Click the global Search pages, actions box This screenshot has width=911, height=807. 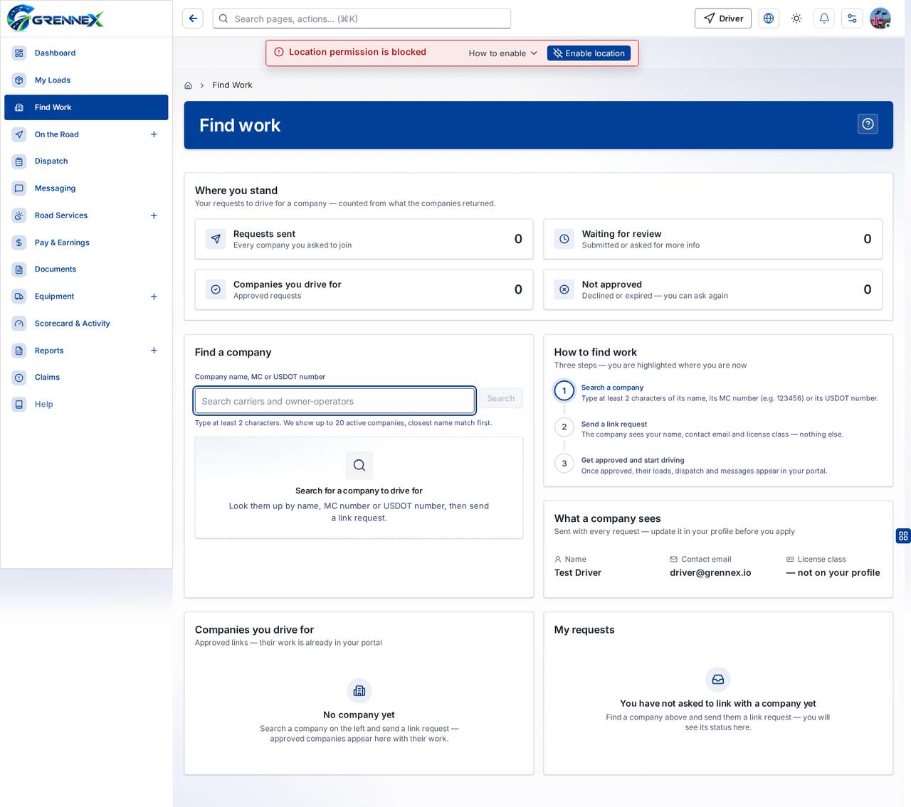(x=362, y=18)
